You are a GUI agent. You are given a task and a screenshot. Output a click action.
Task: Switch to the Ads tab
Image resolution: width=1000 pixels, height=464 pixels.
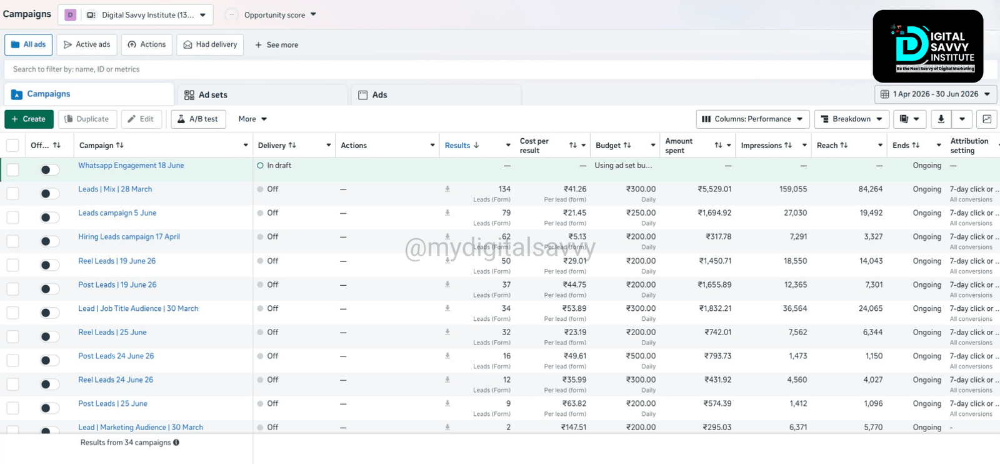436,95
